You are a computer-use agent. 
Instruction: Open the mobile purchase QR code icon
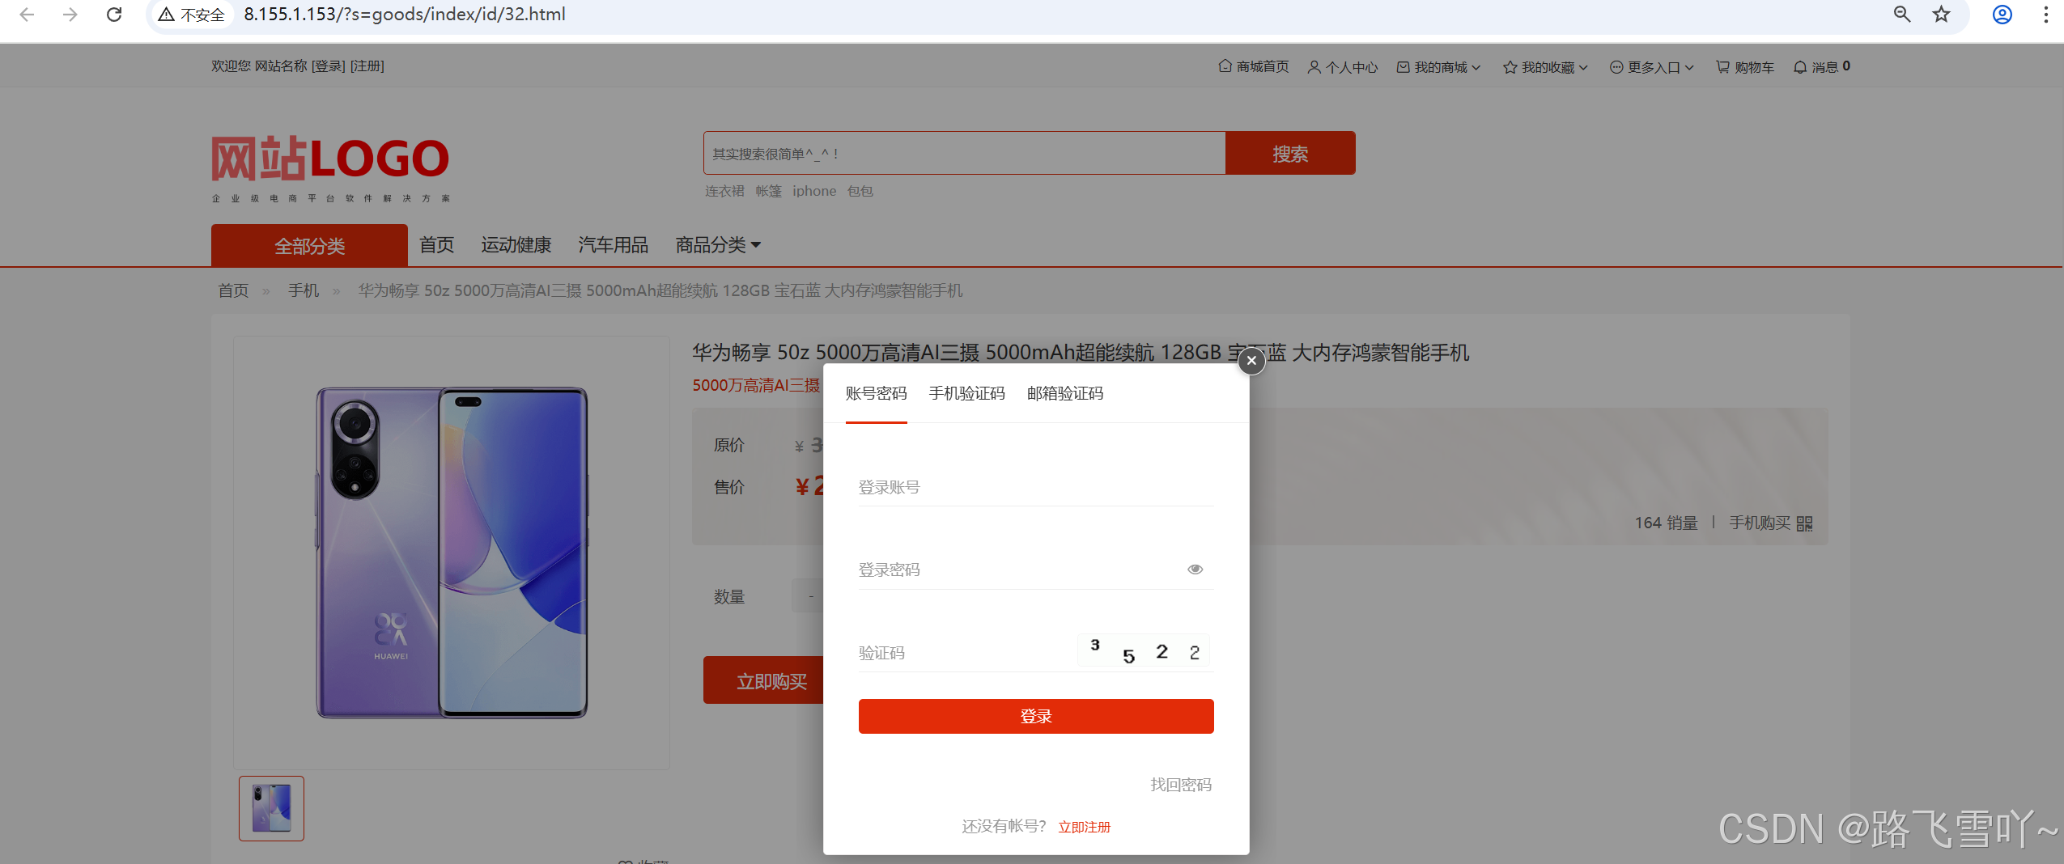tap(1804, 524)
